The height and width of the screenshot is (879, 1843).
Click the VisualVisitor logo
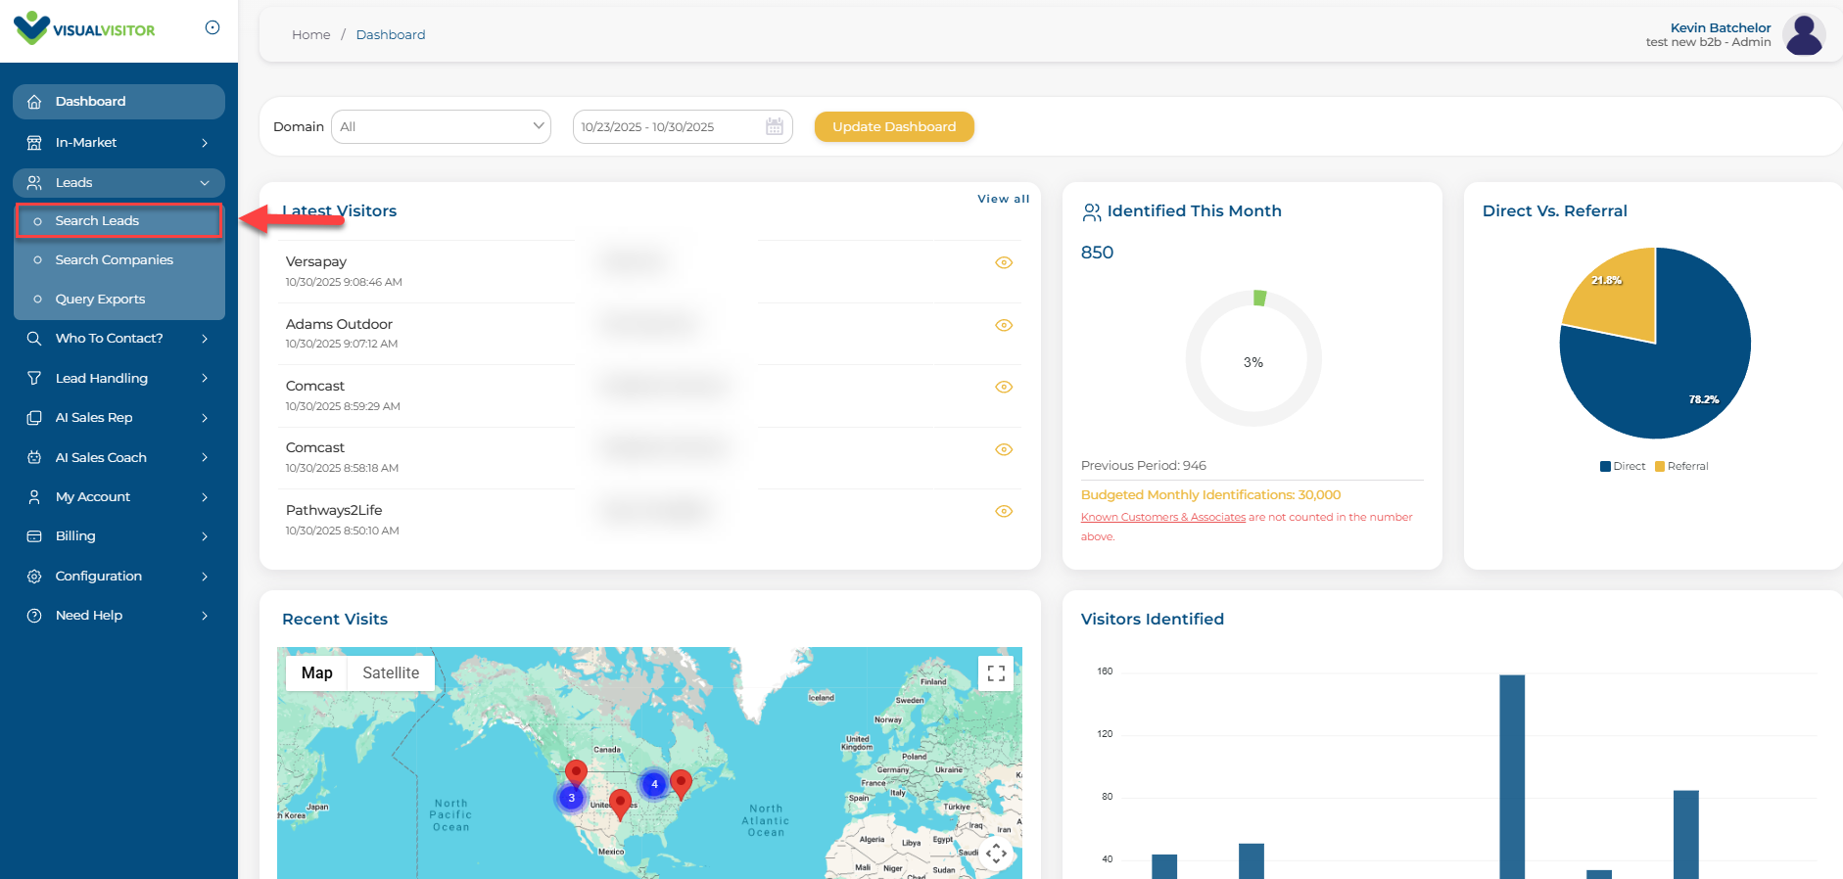coord(84,28)
